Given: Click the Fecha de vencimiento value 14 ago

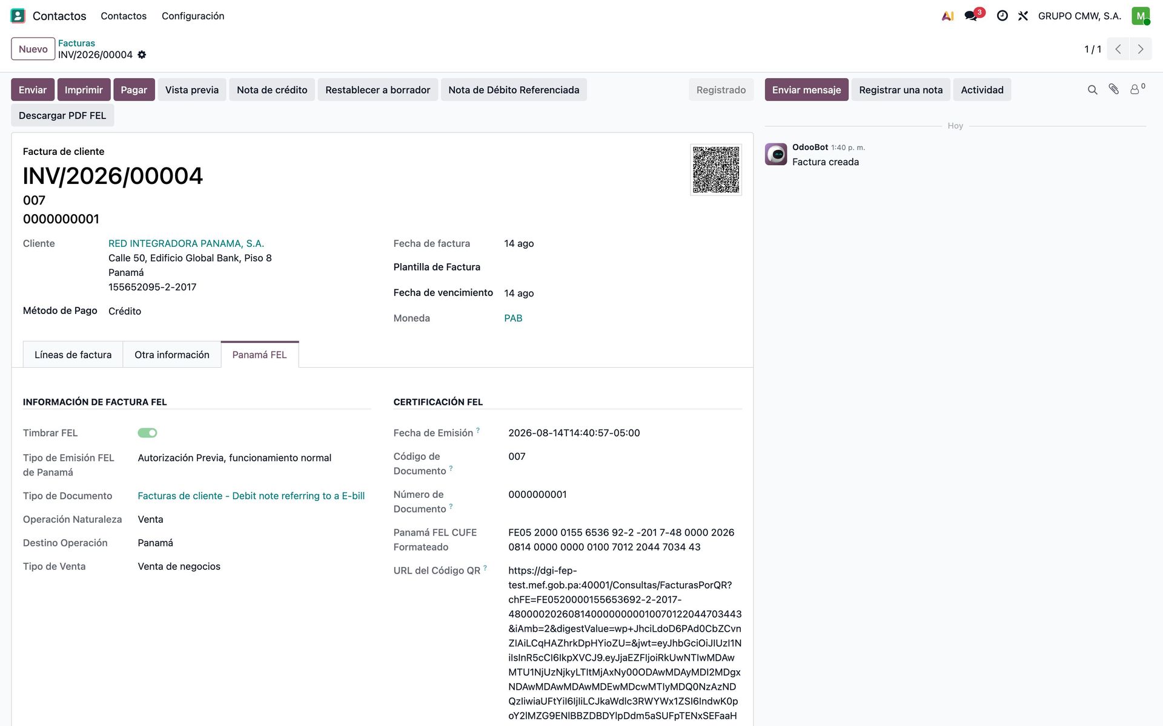Looking at the screenshot, I should pos(519,293).
